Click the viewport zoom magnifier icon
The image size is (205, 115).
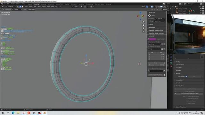[x=143, y=22]
